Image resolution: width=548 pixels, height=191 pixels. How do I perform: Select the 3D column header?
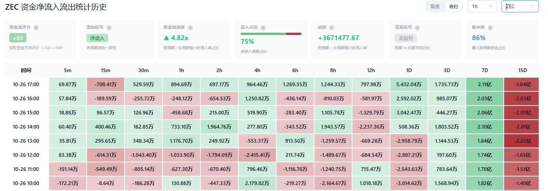coord(447,70)
